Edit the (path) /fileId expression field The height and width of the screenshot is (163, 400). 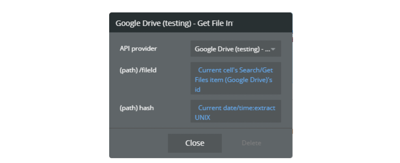click(x=236, y=78)
